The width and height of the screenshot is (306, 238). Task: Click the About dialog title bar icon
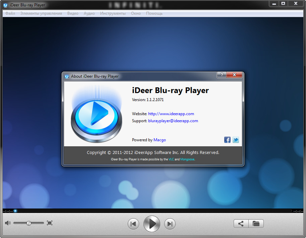pyautogui.click(x=67, y=76)
